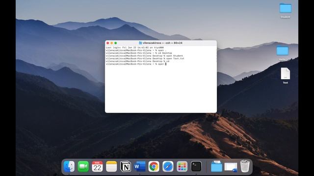Maximize the Terminal window with green button

116,43
